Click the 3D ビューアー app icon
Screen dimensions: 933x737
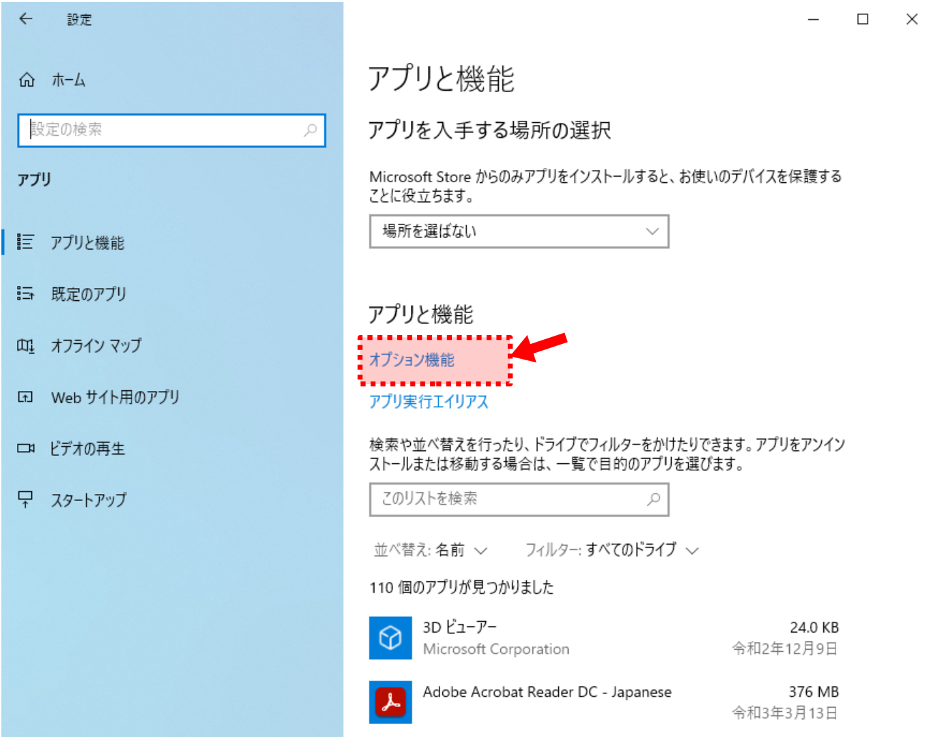pyautogui.click(x=390, y=637)
